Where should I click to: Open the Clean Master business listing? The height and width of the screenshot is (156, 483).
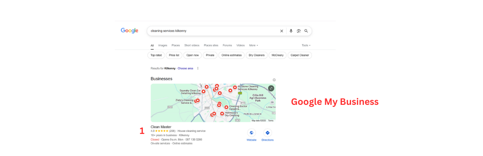coord(161,127)
